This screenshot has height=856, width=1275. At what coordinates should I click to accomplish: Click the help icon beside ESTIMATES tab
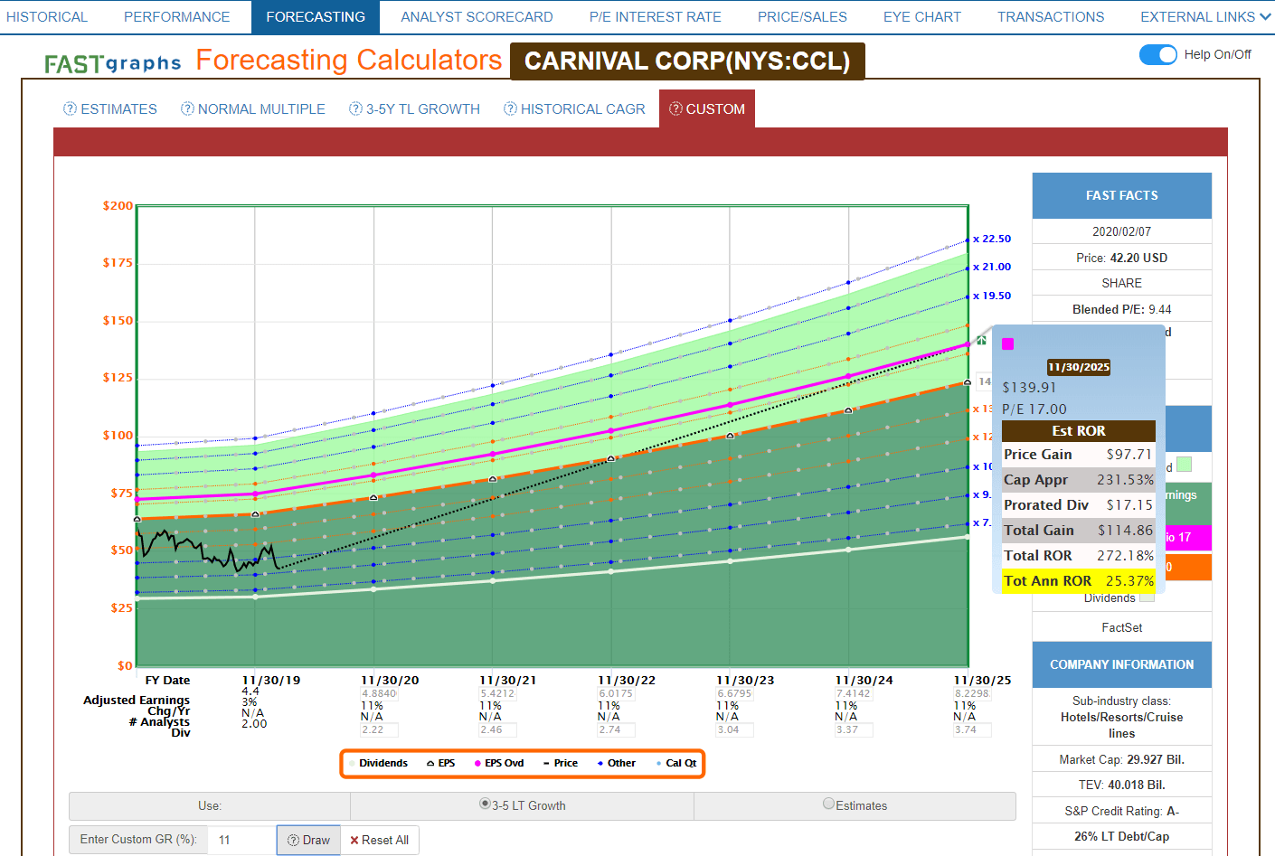(70, 109)
